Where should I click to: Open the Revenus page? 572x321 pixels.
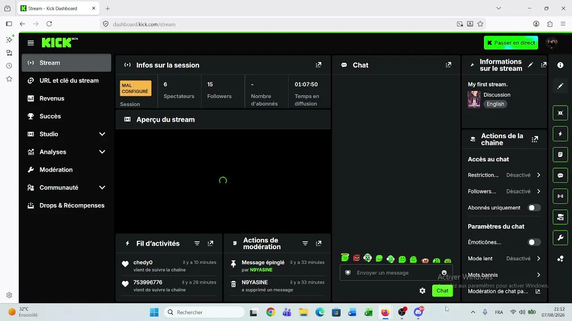coord(66,99)
